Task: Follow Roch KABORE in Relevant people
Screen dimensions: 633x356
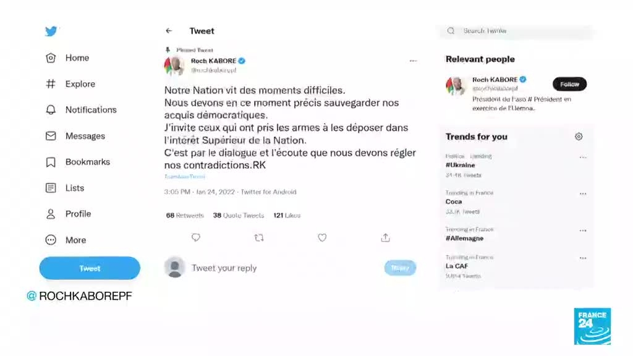Action: (x=569, y=84)
